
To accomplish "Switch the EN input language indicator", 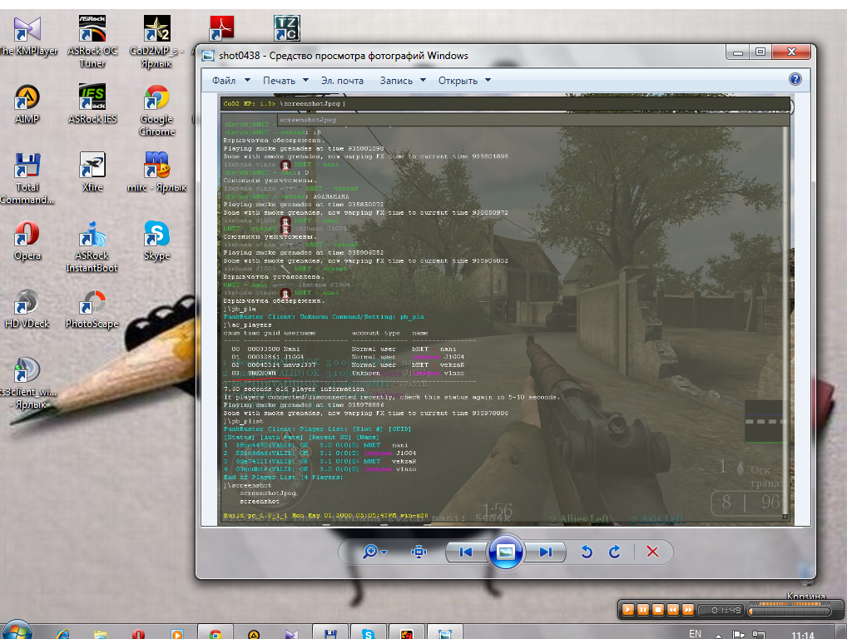I will click(x=695, y=633).
